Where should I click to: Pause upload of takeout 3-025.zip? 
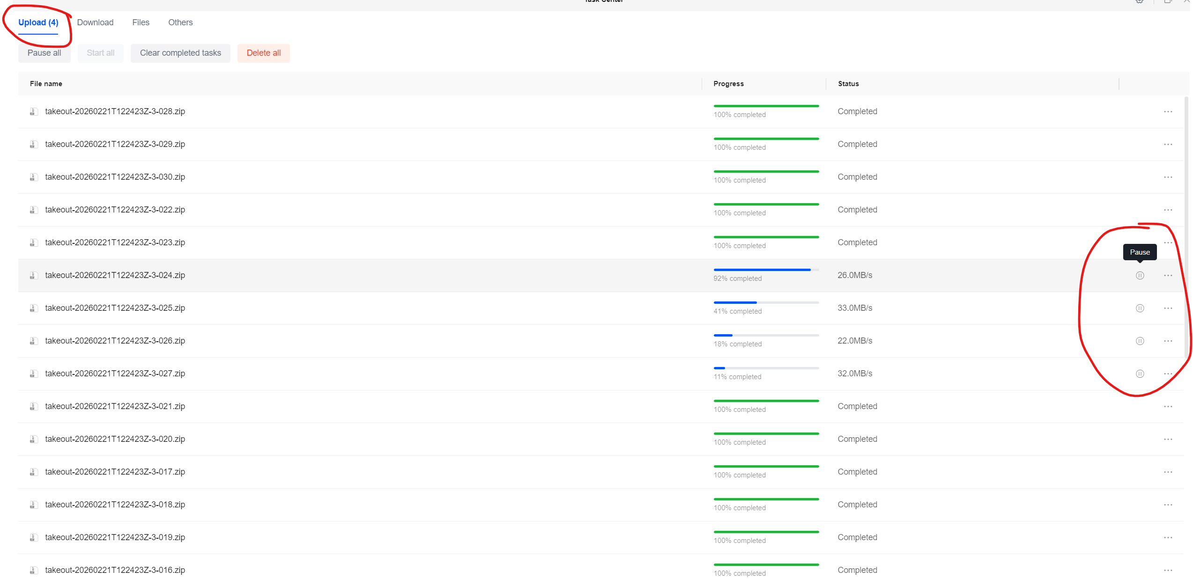(1140, 308)
